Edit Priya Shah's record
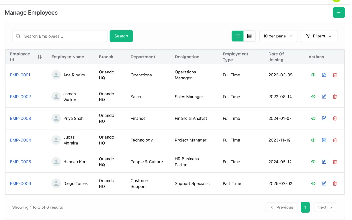Viewport: 352px width, 220px height. pyautogui.click(x=324, y=118)
